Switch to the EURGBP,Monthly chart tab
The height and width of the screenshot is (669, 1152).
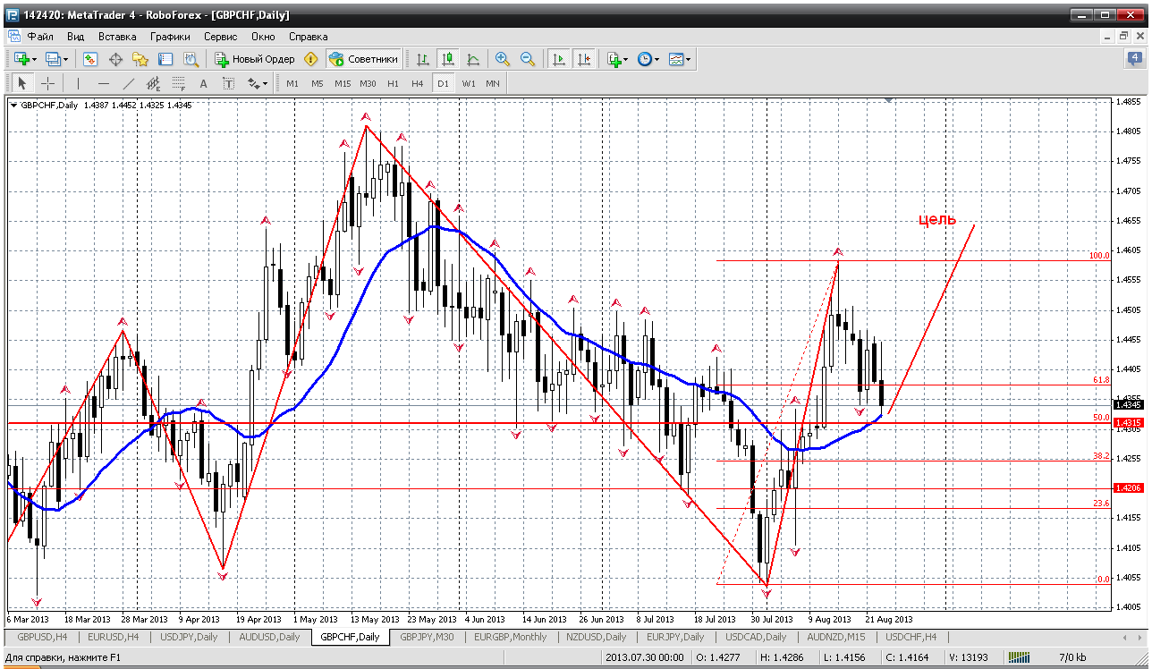509,637
